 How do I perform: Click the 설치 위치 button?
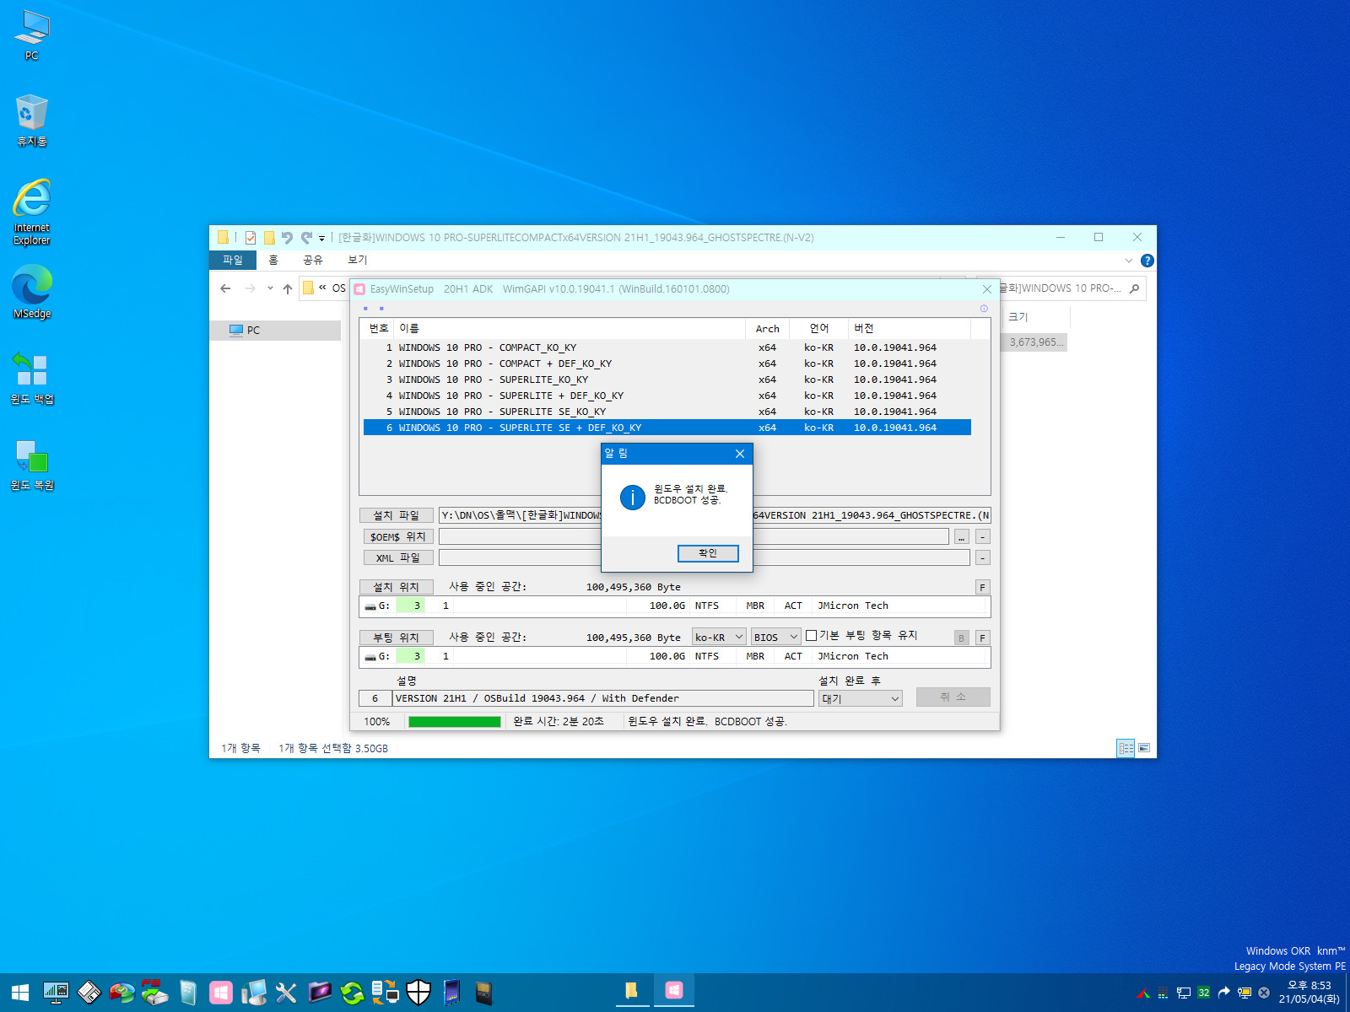pyautogui.click(x=397, y=587)
